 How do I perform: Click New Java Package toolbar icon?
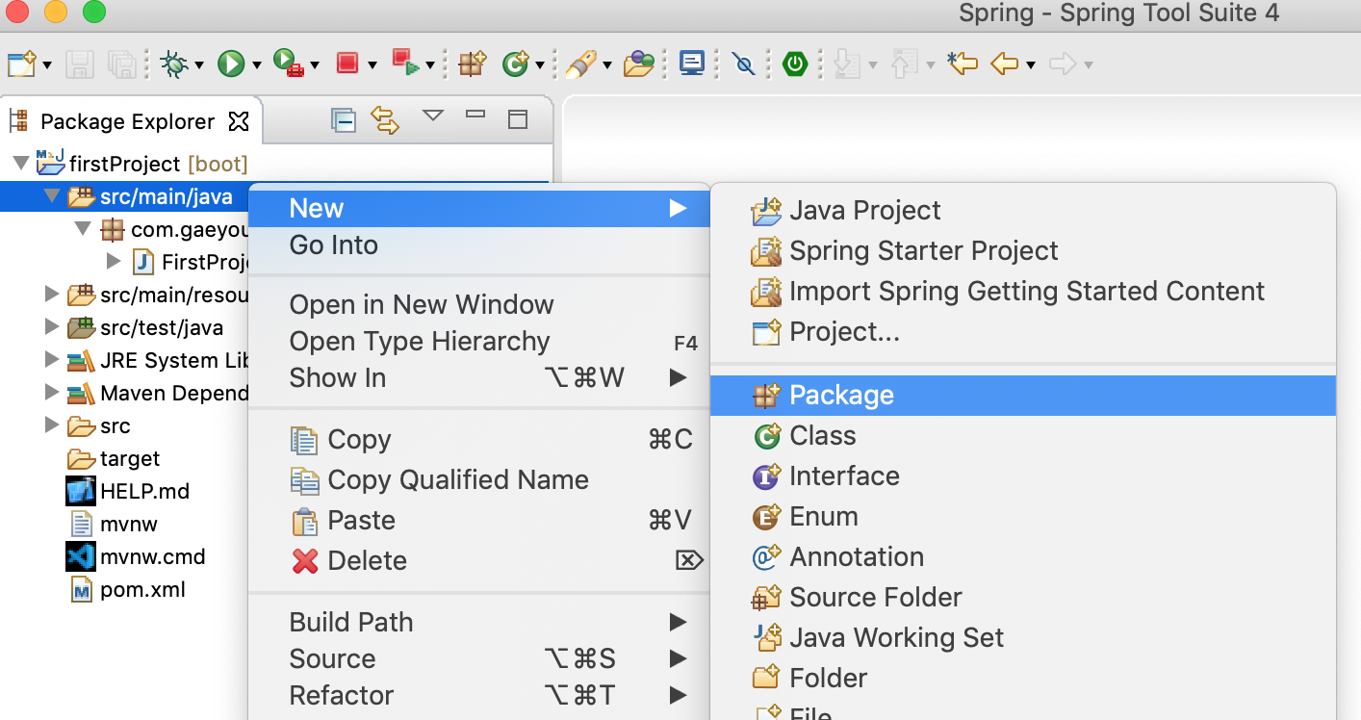point(472,64)
